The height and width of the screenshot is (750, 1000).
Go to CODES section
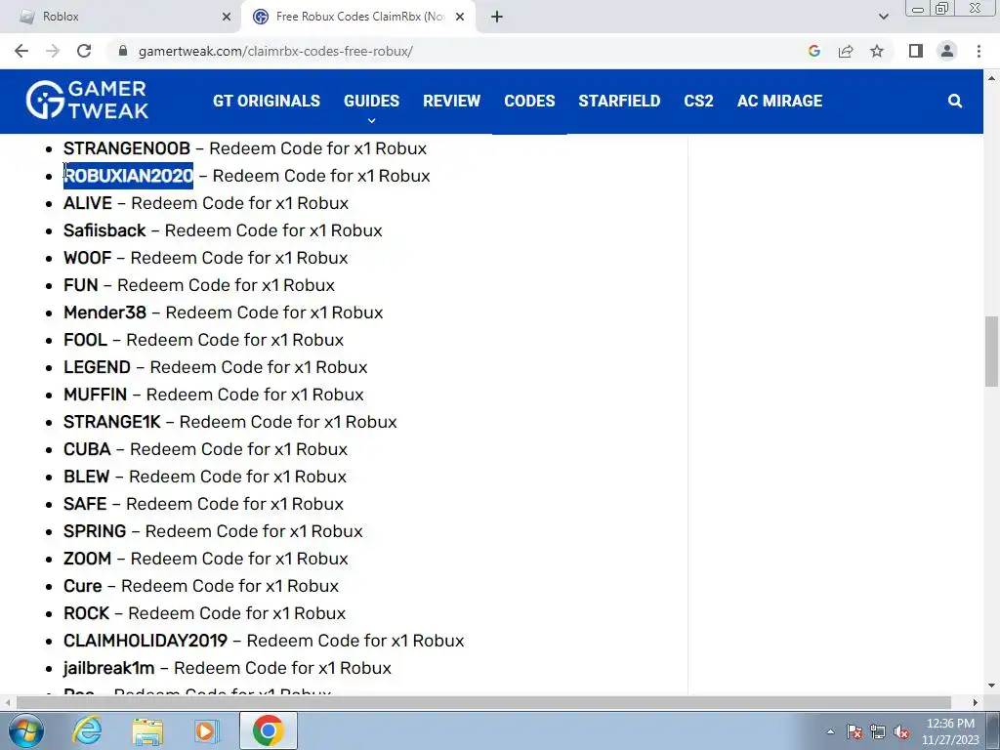click(x=529, y=101)
